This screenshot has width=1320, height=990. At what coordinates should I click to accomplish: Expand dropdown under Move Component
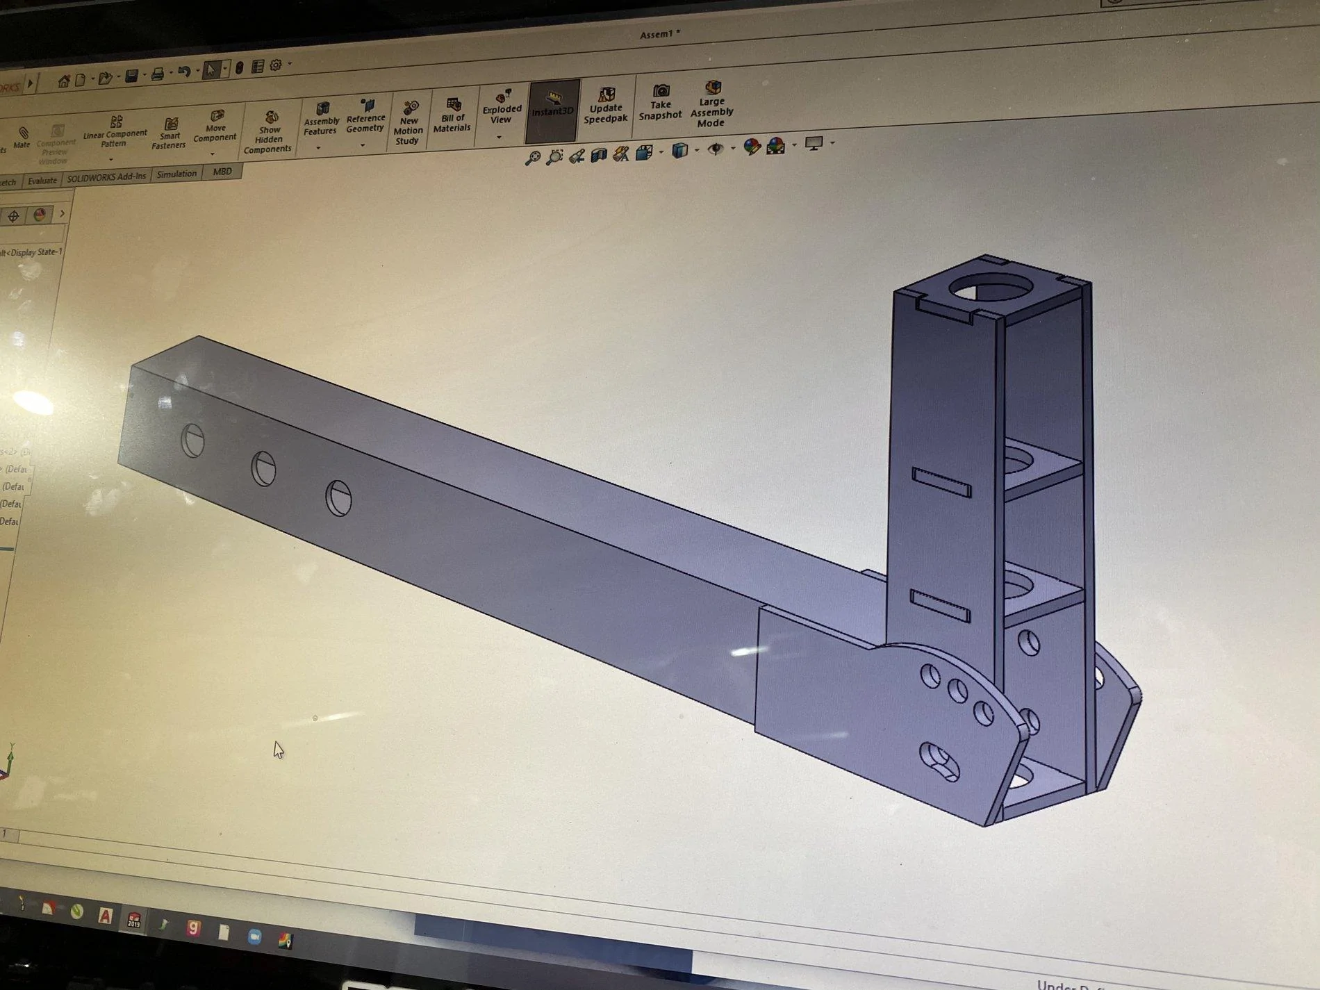point(212,154)
